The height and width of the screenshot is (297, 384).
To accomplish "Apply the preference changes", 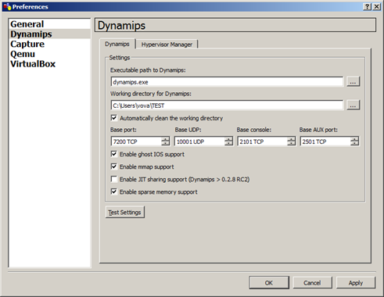I will pyautogui.click(x=356, y=283).
